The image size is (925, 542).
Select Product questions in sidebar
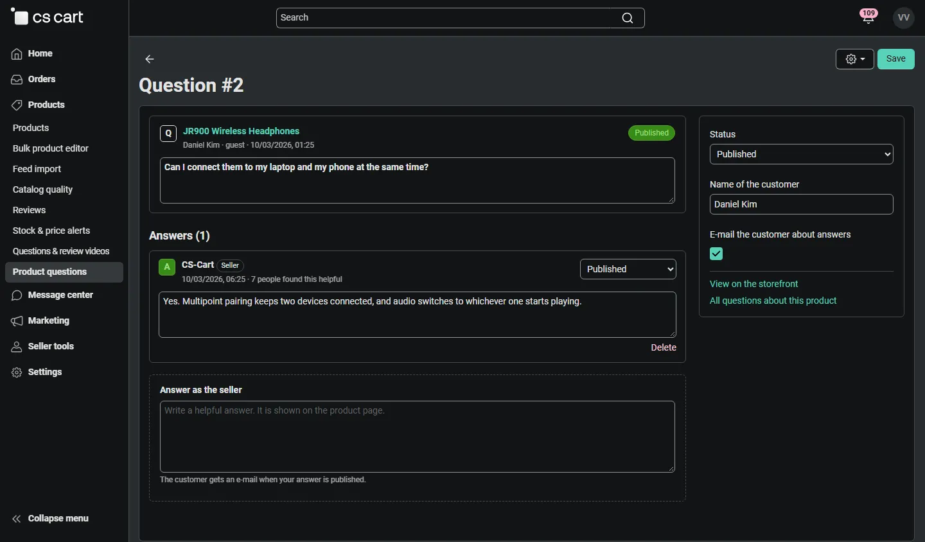click(x=64, y=272)
